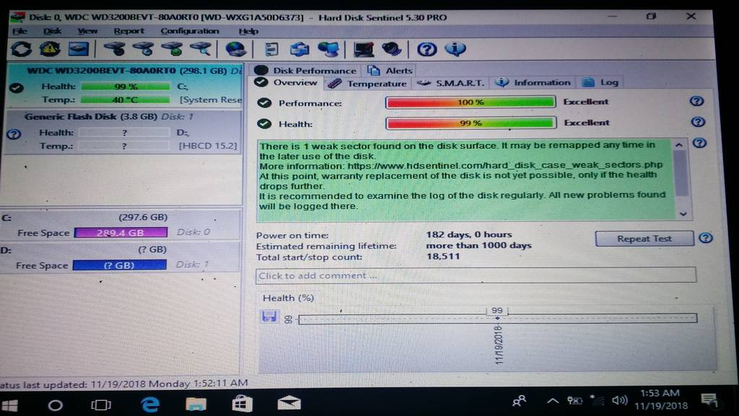Click the 'more than 1000 days' lifetime value
The width and height of the screenshot is (739, 416).
click(x=478, y=245)
